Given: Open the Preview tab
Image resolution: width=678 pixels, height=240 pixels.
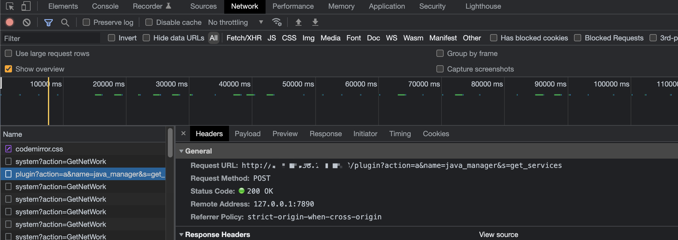Looking at the screenshot, I should [285, 134].
